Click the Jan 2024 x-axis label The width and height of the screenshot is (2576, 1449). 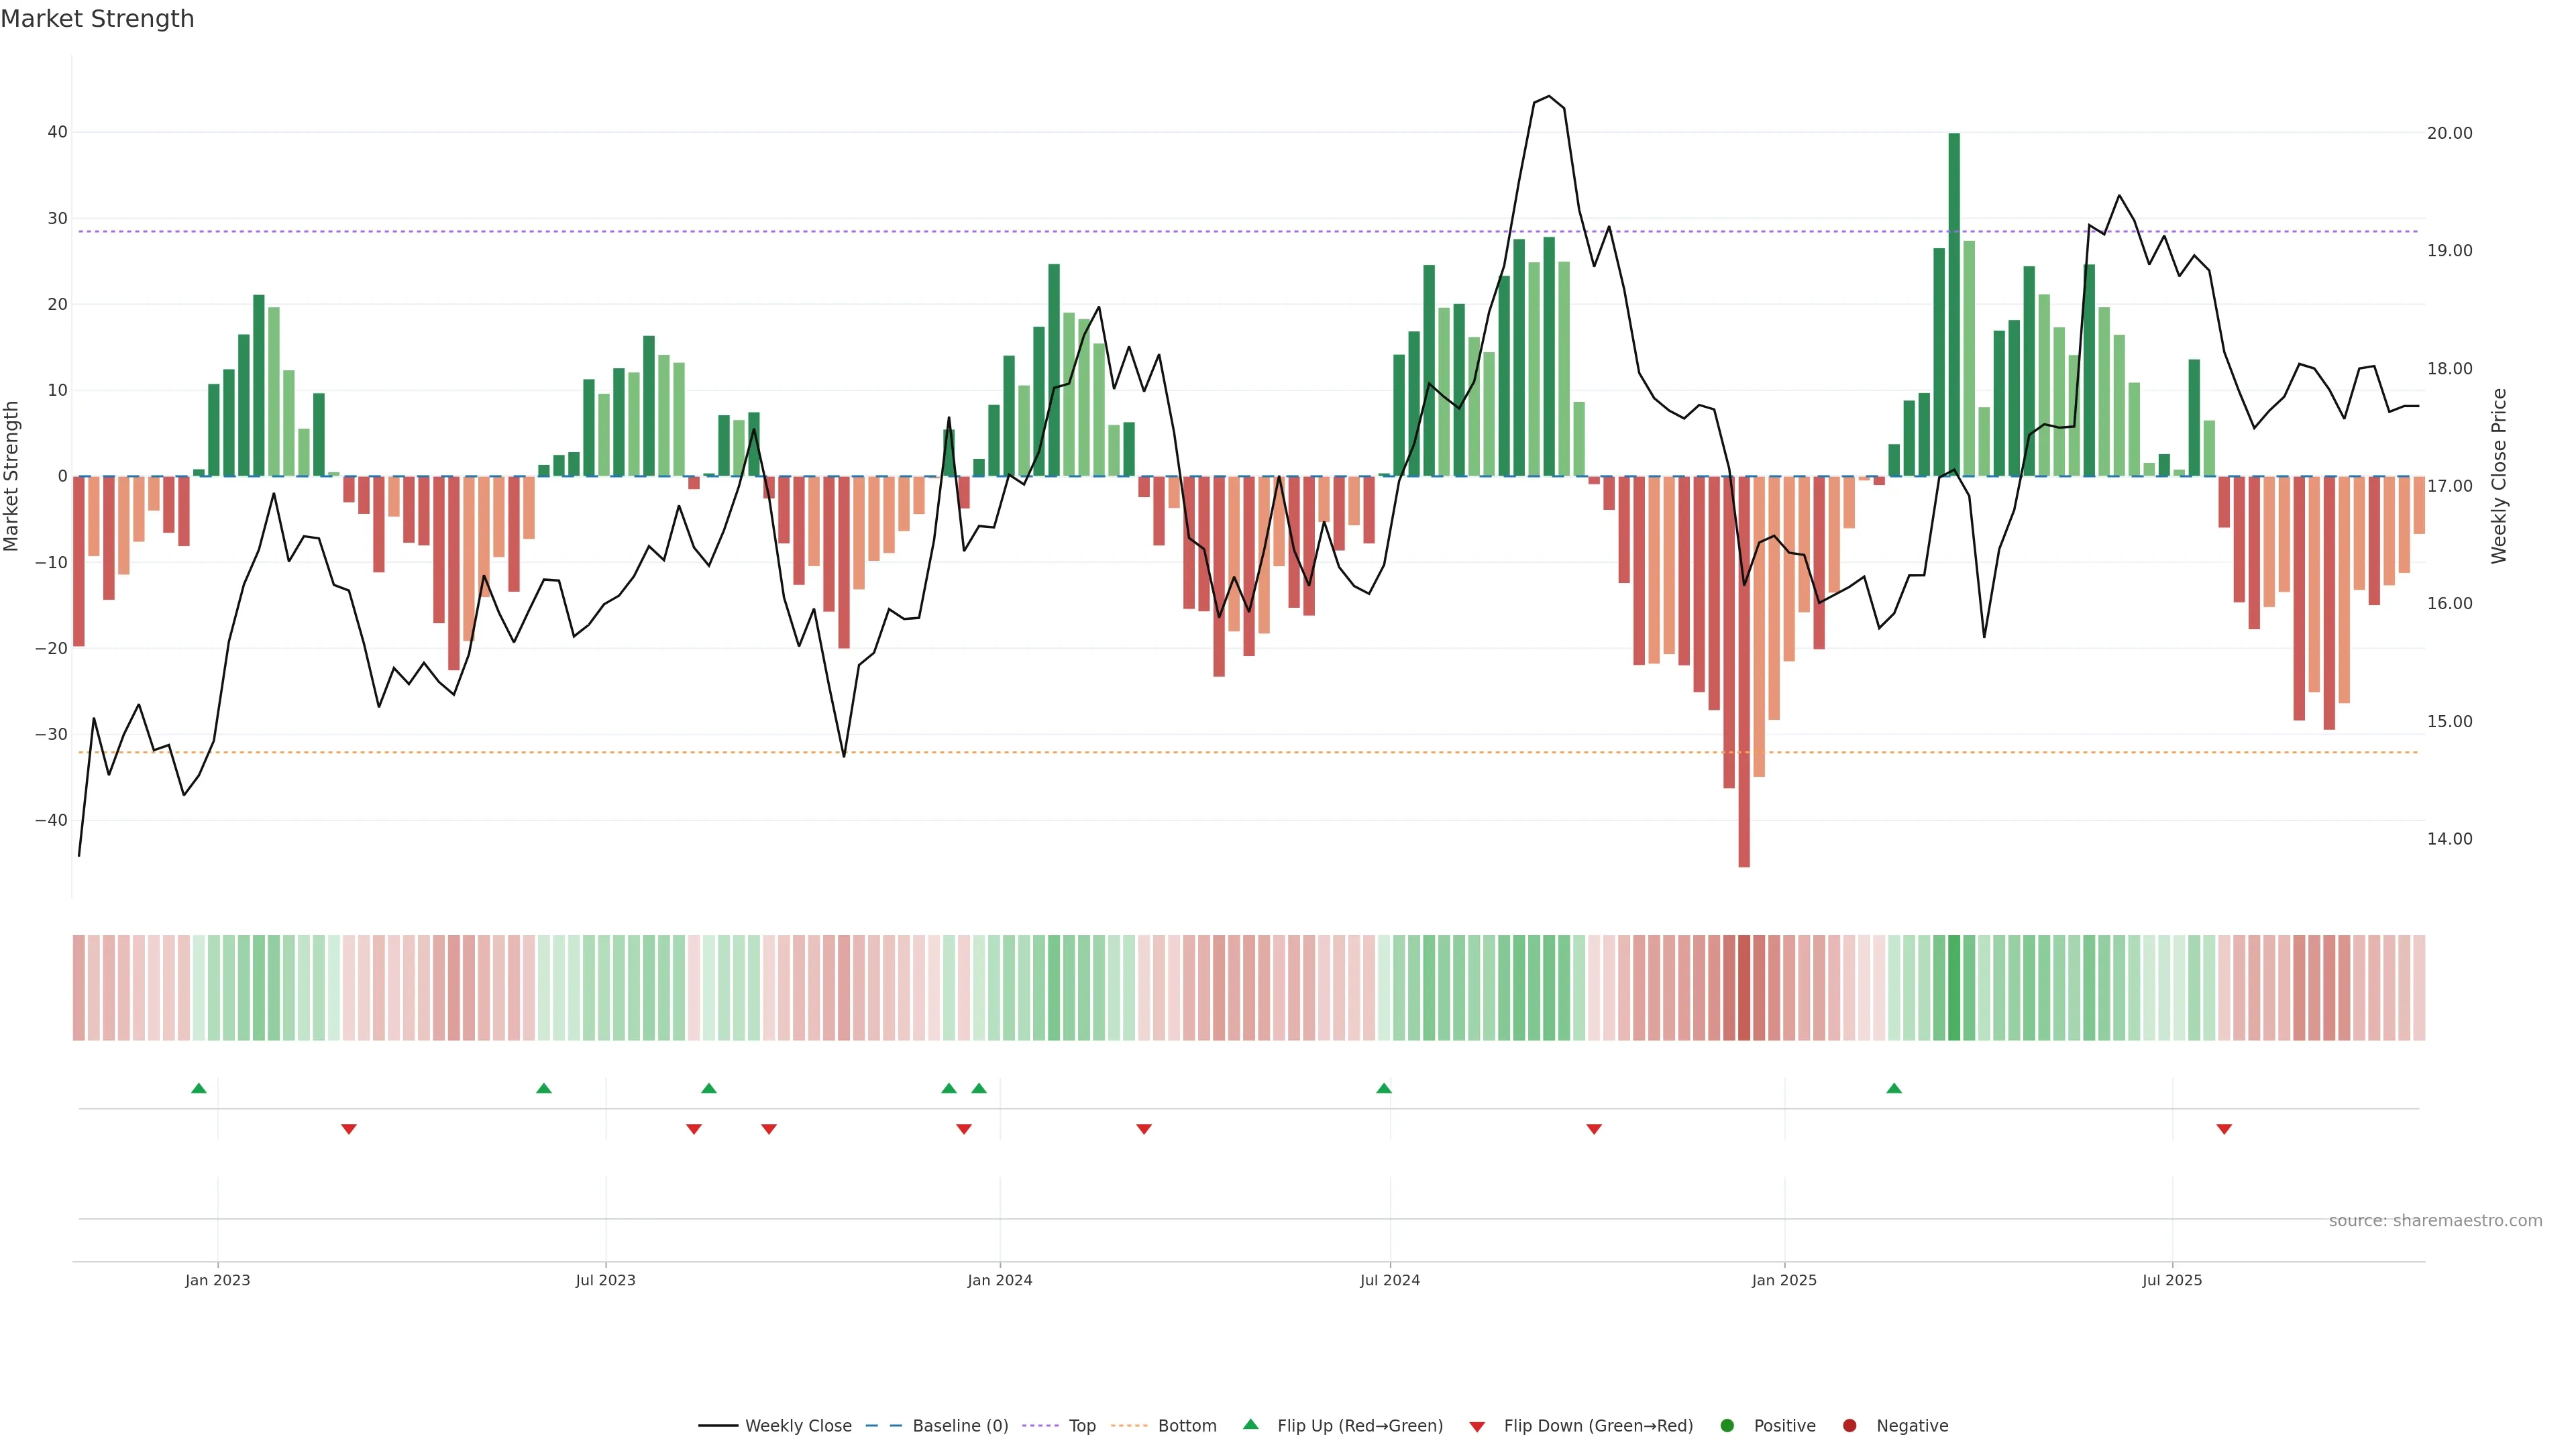(1000, 1280)
